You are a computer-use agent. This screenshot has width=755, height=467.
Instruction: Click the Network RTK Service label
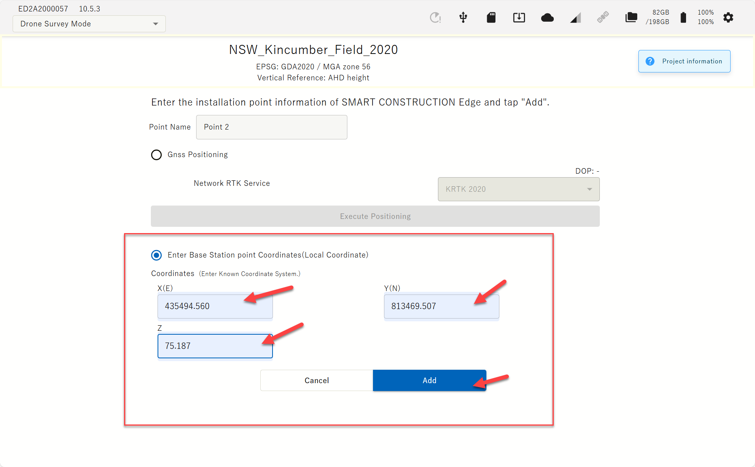tap(232, 183)
